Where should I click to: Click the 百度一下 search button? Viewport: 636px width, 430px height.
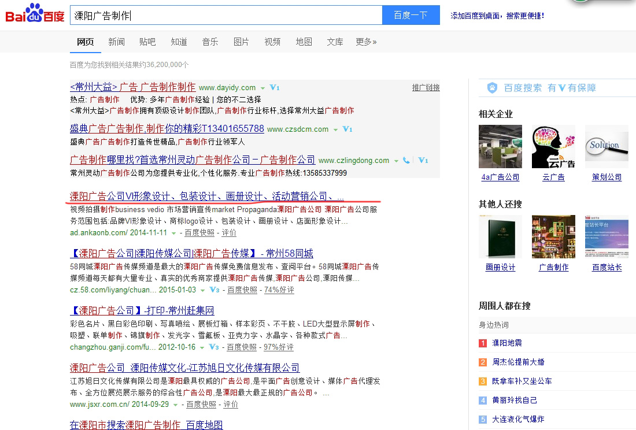click(411, 15)
